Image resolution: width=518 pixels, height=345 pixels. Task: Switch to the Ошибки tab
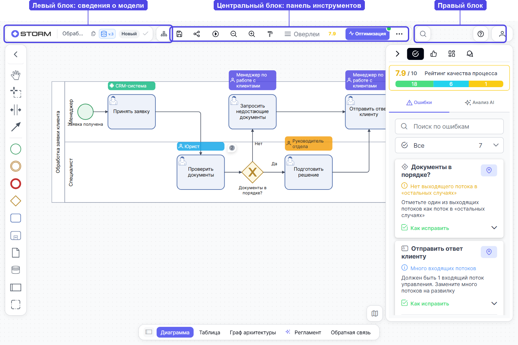tap(419, 102)
